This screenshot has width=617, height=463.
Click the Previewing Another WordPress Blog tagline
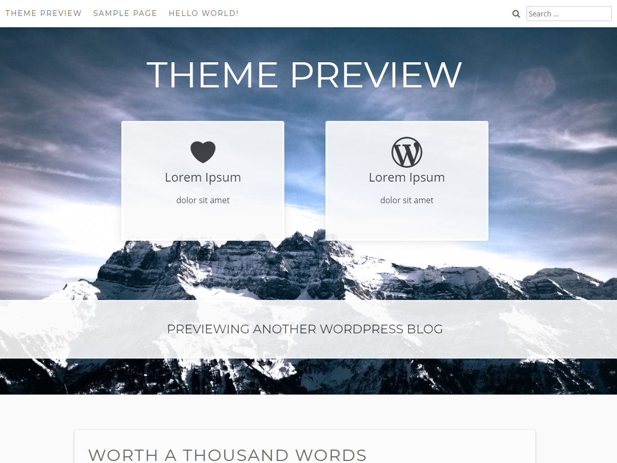[305, 329]
